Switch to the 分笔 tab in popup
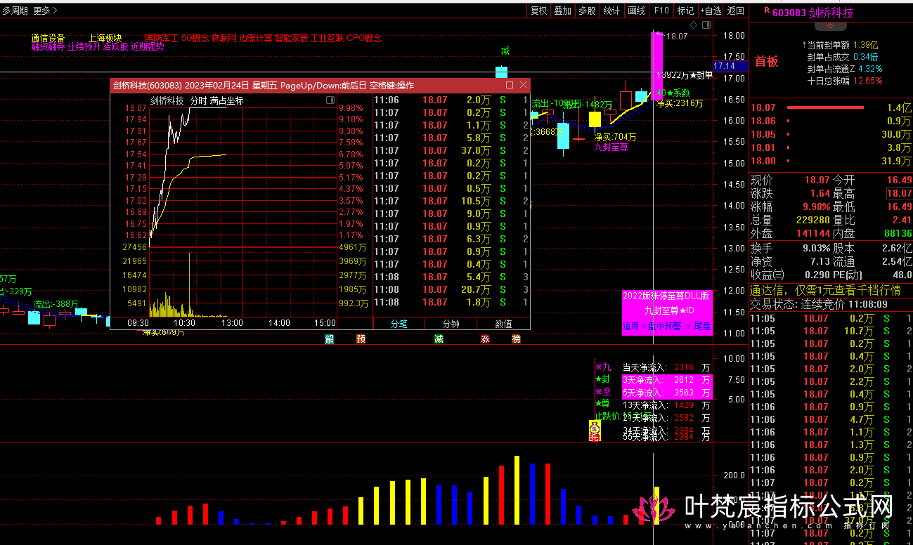 [399, 324]
